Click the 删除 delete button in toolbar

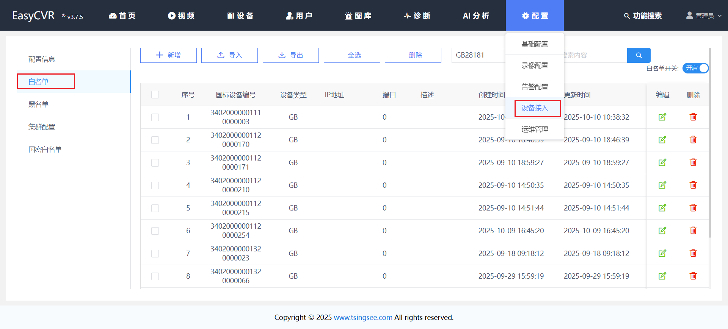click(413, 55)
